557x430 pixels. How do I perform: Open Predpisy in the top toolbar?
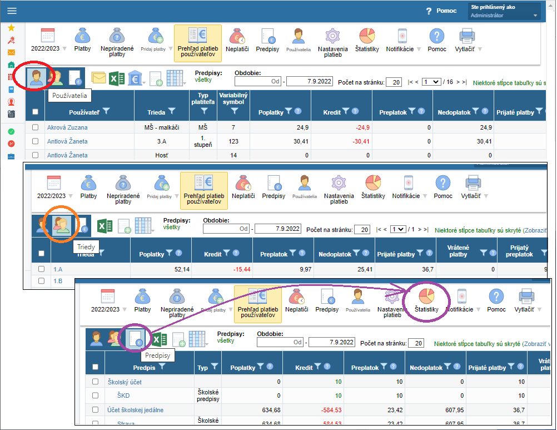coord(267,40)
